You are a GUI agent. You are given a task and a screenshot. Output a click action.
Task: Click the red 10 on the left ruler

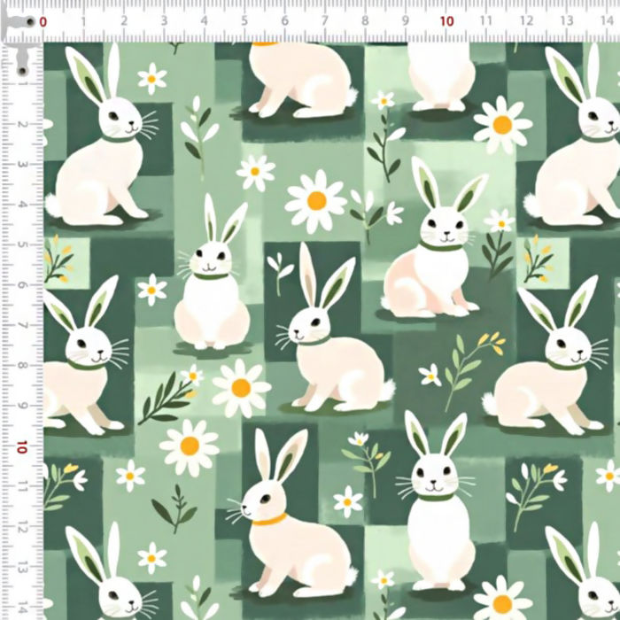coord(21,446)
